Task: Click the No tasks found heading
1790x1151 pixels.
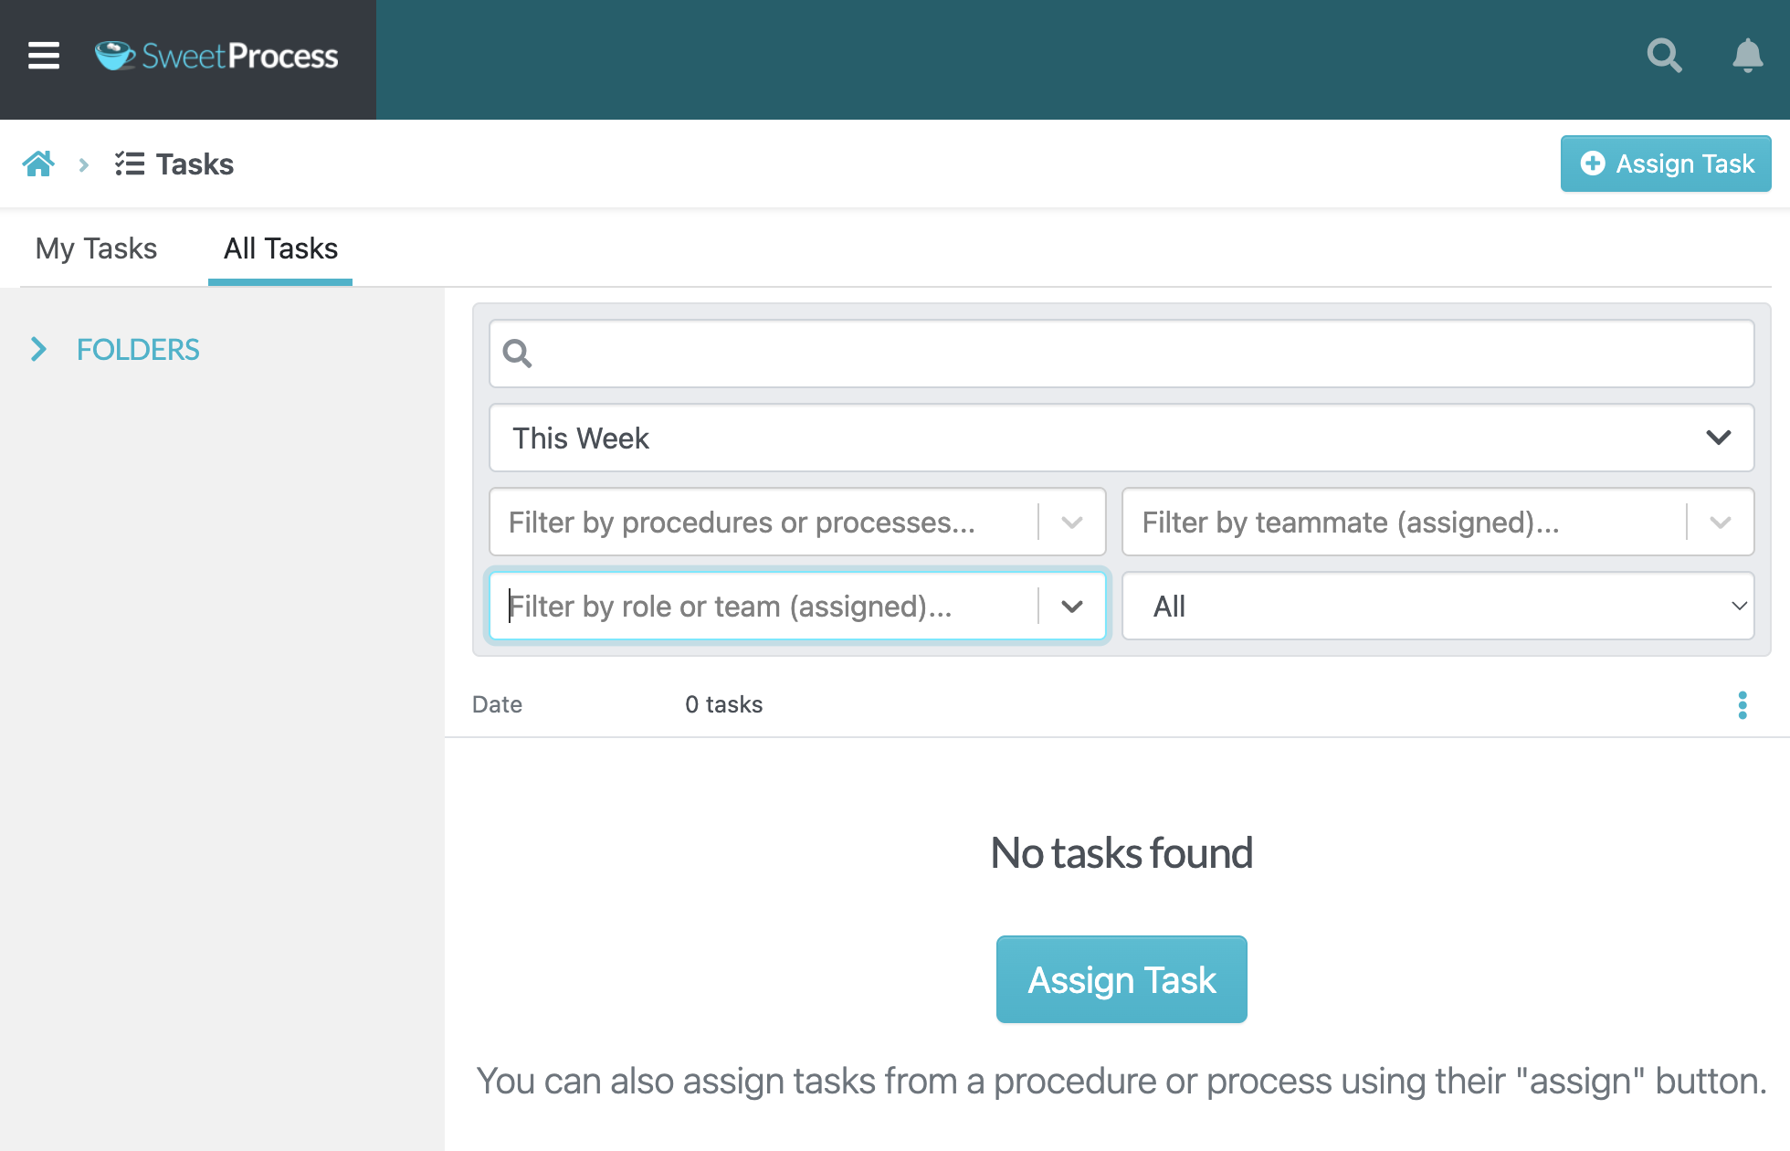Action: [x=1121, y=853]
